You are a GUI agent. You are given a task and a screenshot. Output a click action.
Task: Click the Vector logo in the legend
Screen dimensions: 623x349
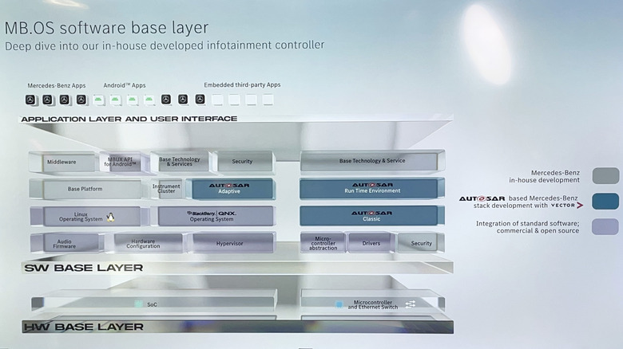pyautogui.click(x=567, y=206)
